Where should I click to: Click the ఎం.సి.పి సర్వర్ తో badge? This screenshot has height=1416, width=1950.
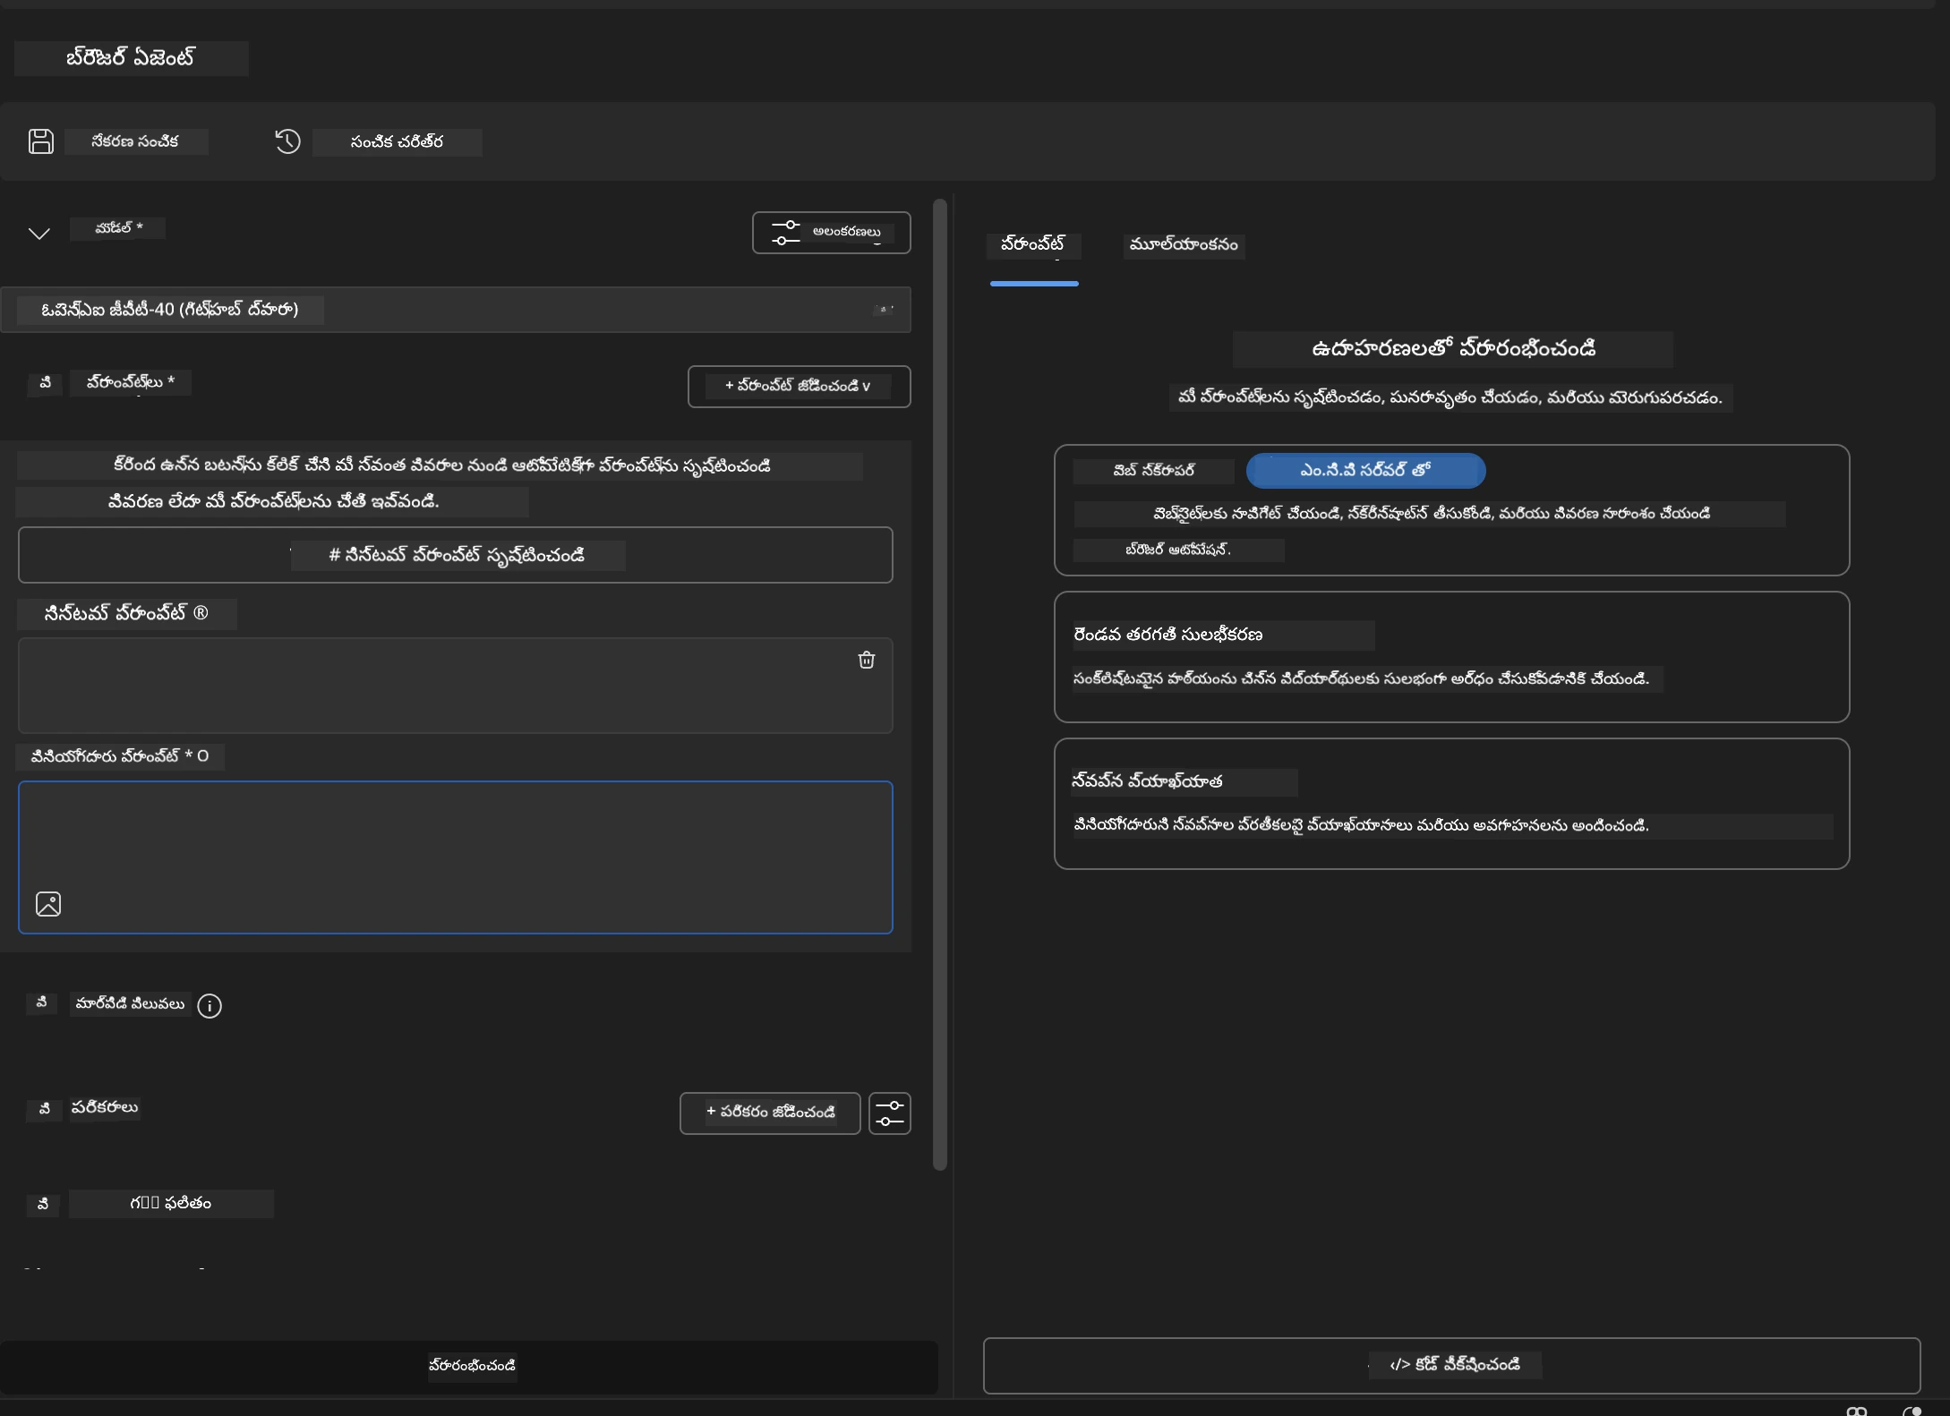(x=1365, y=470)
